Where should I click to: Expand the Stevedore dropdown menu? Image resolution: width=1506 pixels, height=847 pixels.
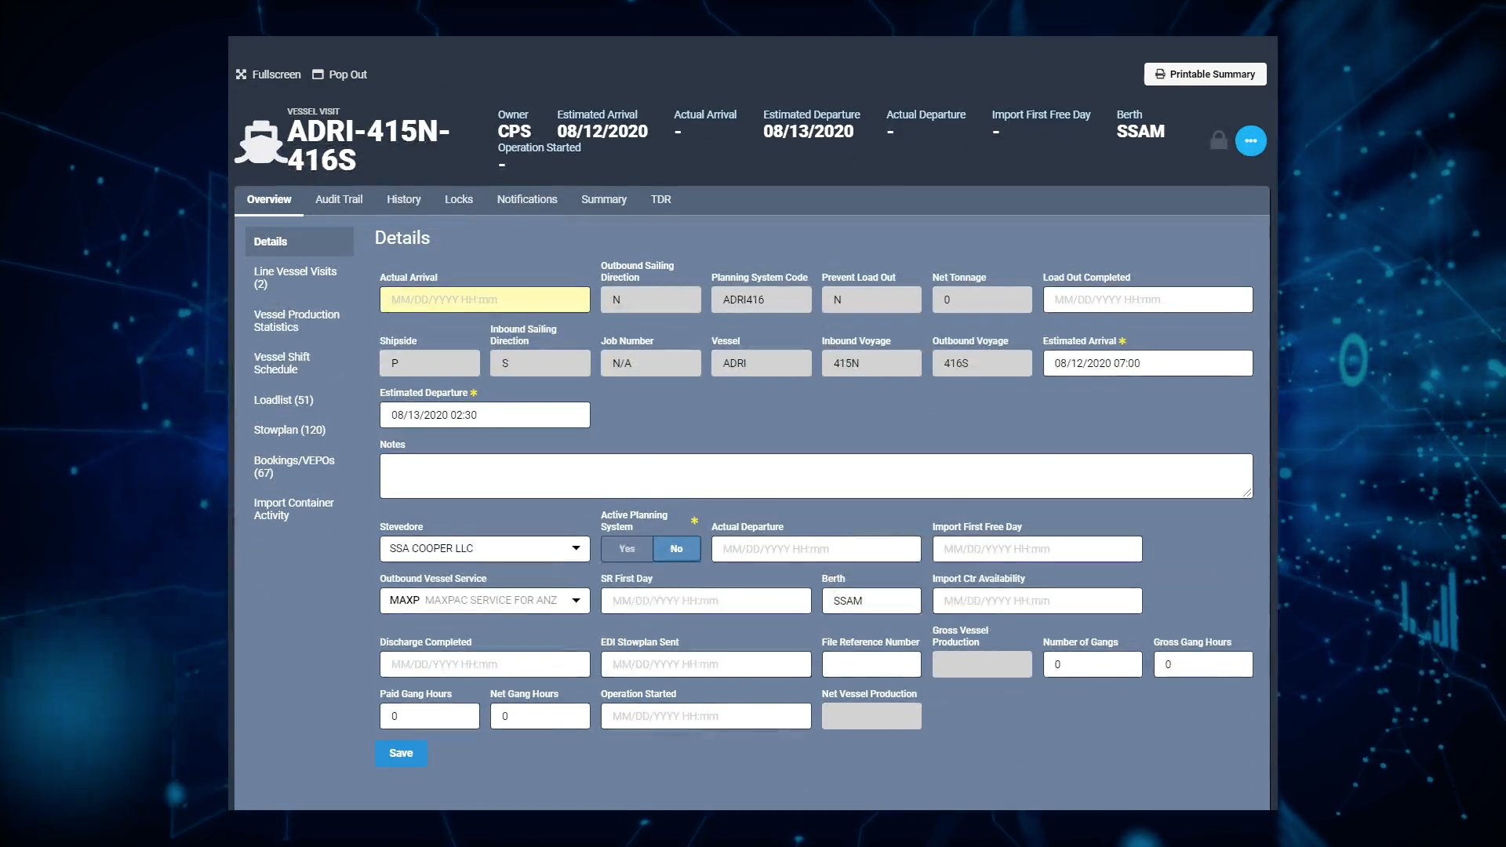point(575,549)
